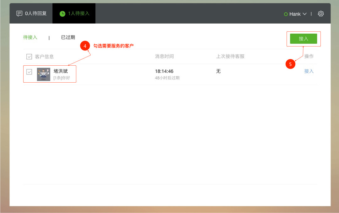
Task: Switch to the 1人待接入 tab
Action: (x=74, y=14)
